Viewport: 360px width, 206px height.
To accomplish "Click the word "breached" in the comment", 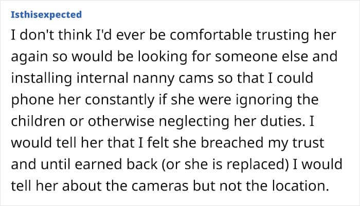I will pos(232,142).
